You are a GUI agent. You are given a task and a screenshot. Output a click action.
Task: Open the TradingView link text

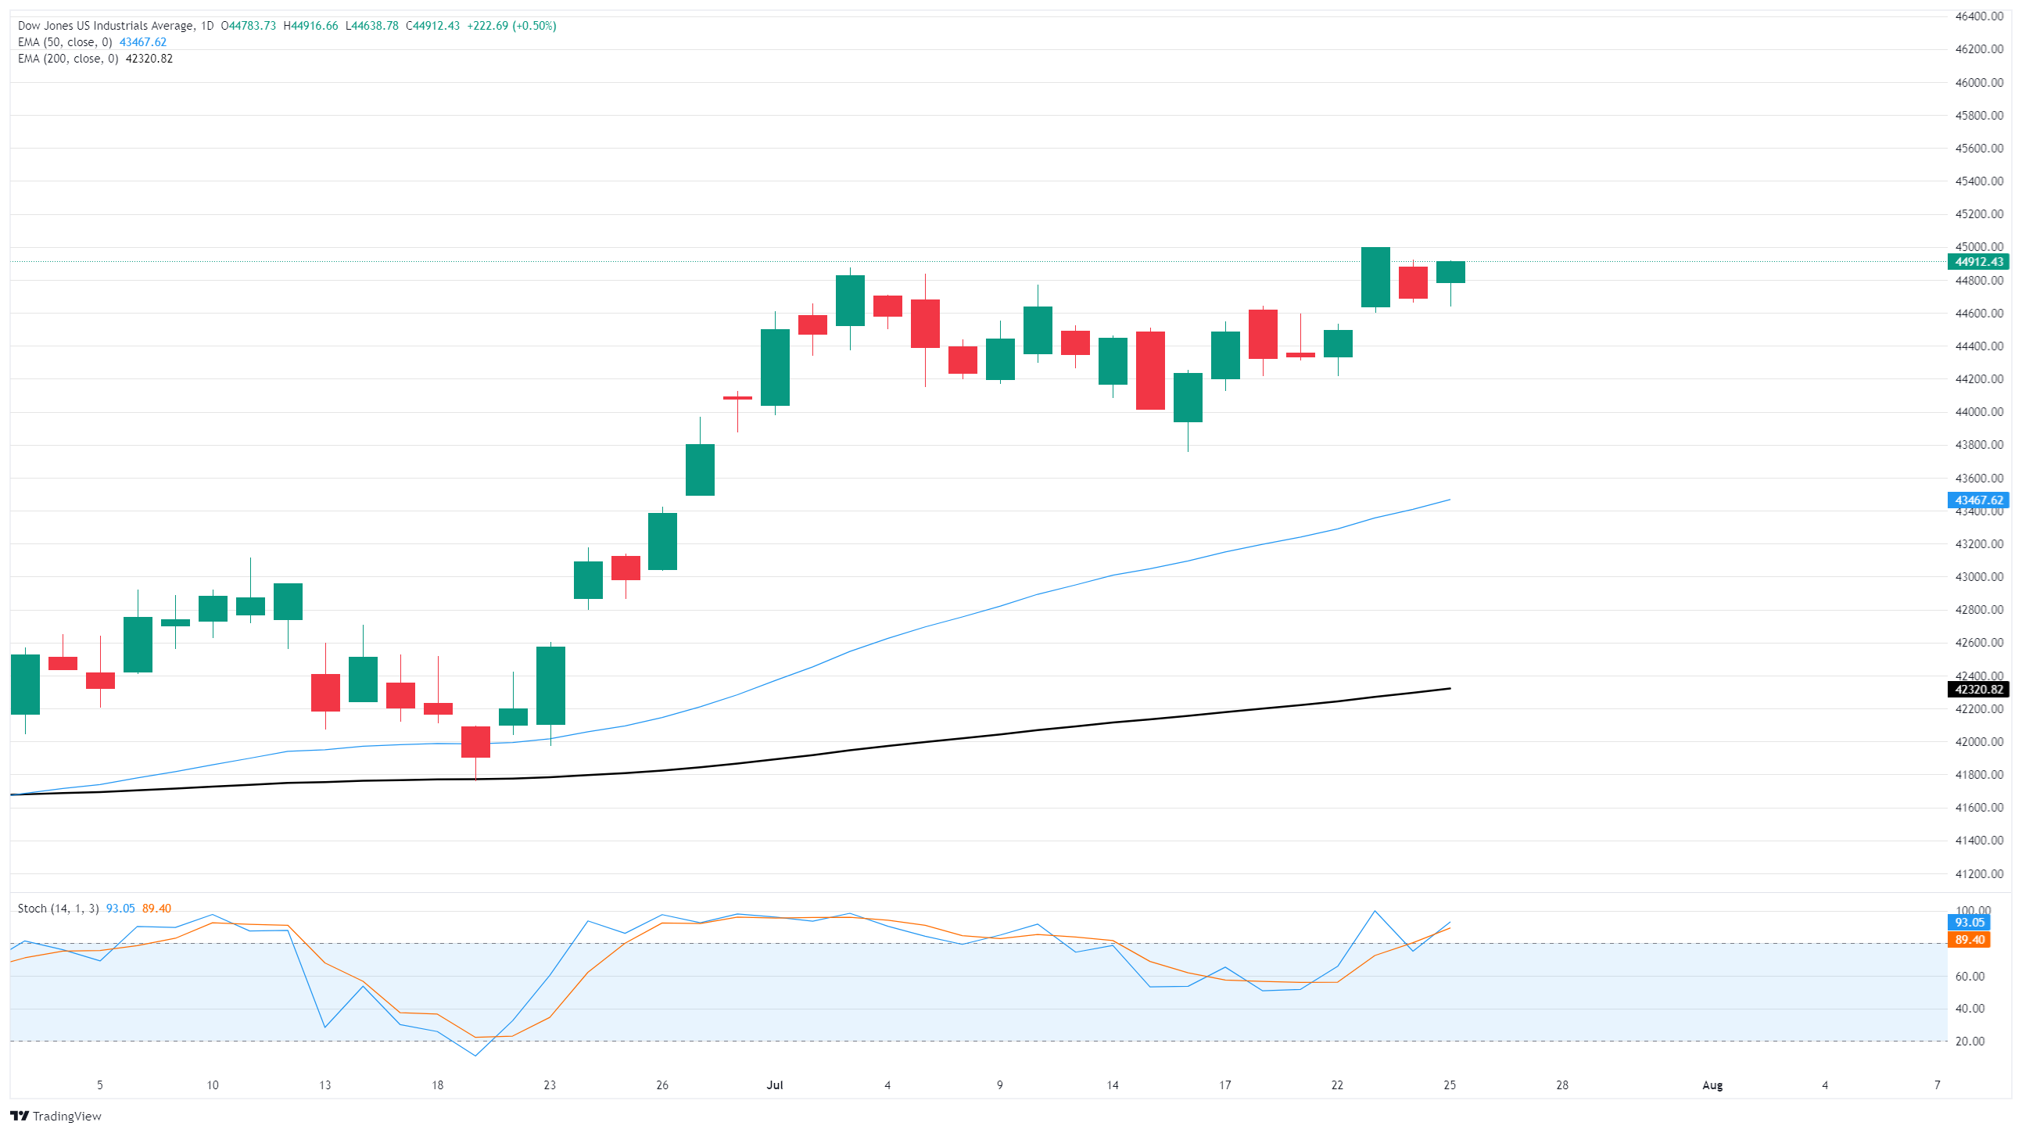66,1116
